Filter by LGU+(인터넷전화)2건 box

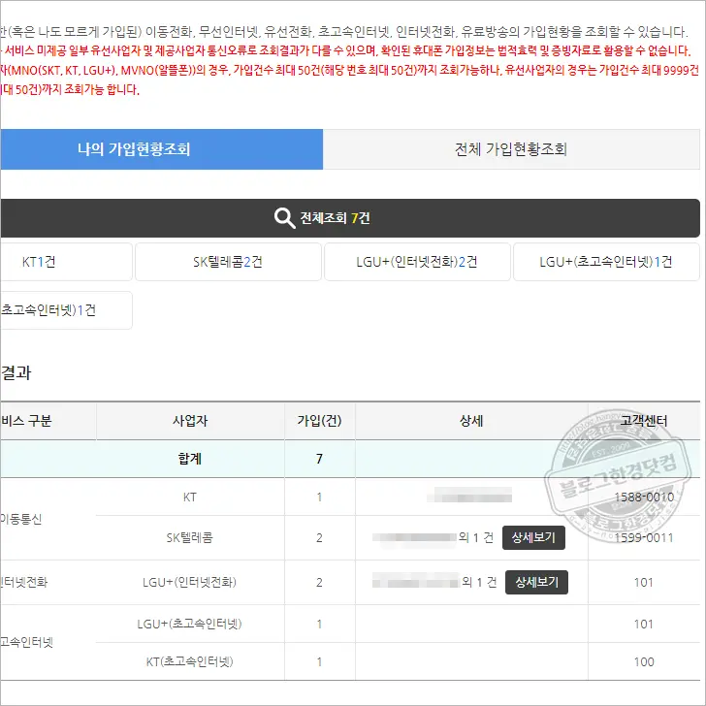tap(417, 262)
